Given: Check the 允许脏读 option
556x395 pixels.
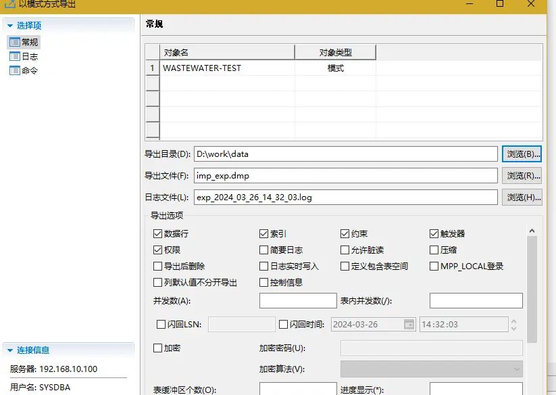Looking at the screenshot, I should pyautogui.click(x=345, y=249).
